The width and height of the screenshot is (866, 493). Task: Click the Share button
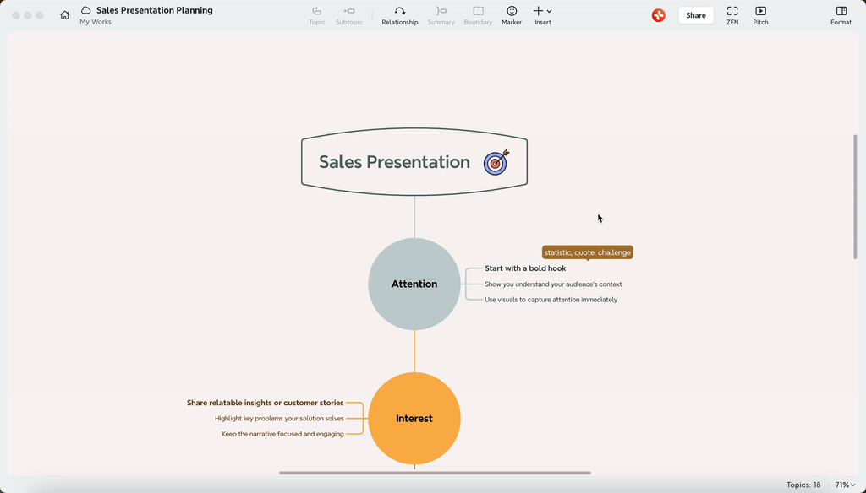tap(695, 14)
